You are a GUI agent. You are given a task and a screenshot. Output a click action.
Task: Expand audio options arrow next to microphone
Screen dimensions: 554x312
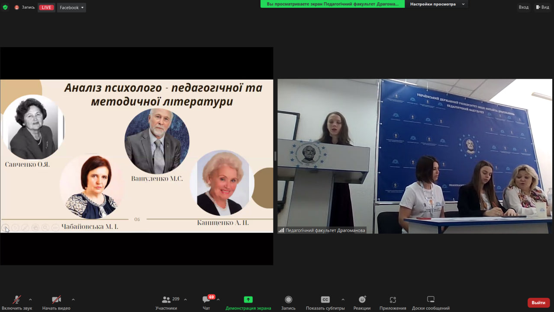pyautogui.click(x=30, y=299)
